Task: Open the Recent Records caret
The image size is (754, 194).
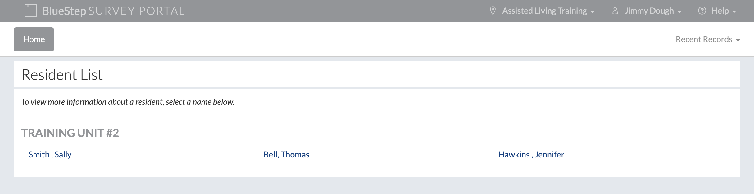Action: point(738,40)
